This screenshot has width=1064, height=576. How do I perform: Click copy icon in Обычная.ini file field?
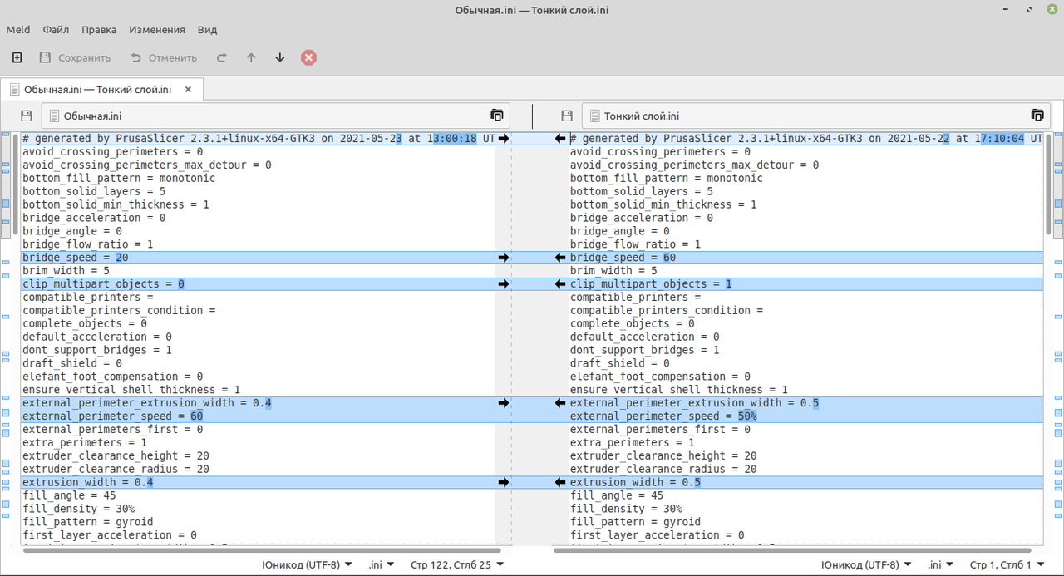(x=496, y=116)
